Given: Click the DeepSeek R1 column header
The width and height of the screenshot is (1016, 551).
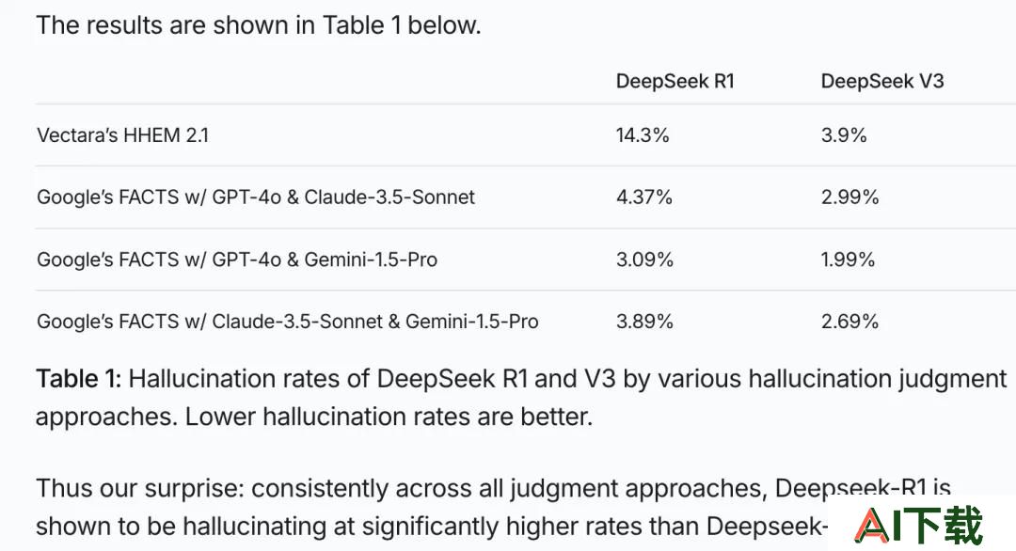Looking at the screenshot, I should point(675,81).
